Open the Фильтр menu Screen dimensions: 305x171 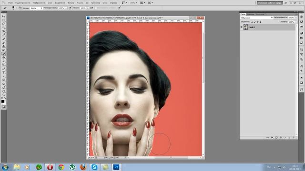[71, 3]
